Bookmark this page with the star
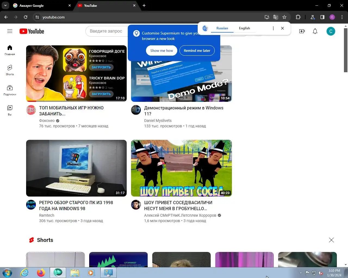The height and width of the screenshot is (278, 348). tap(284, 17)
